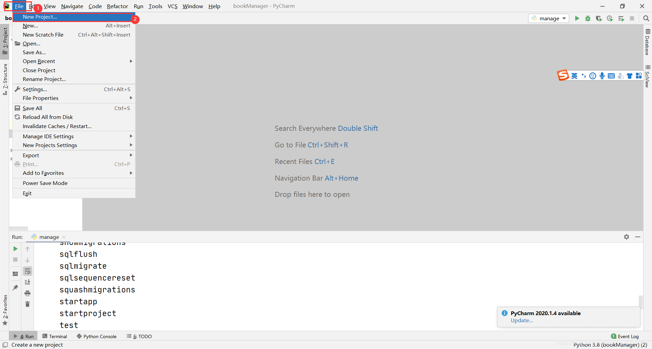Open the Favorites tool window tab
The height and width of the screenshot is (349, 652).
5,310
